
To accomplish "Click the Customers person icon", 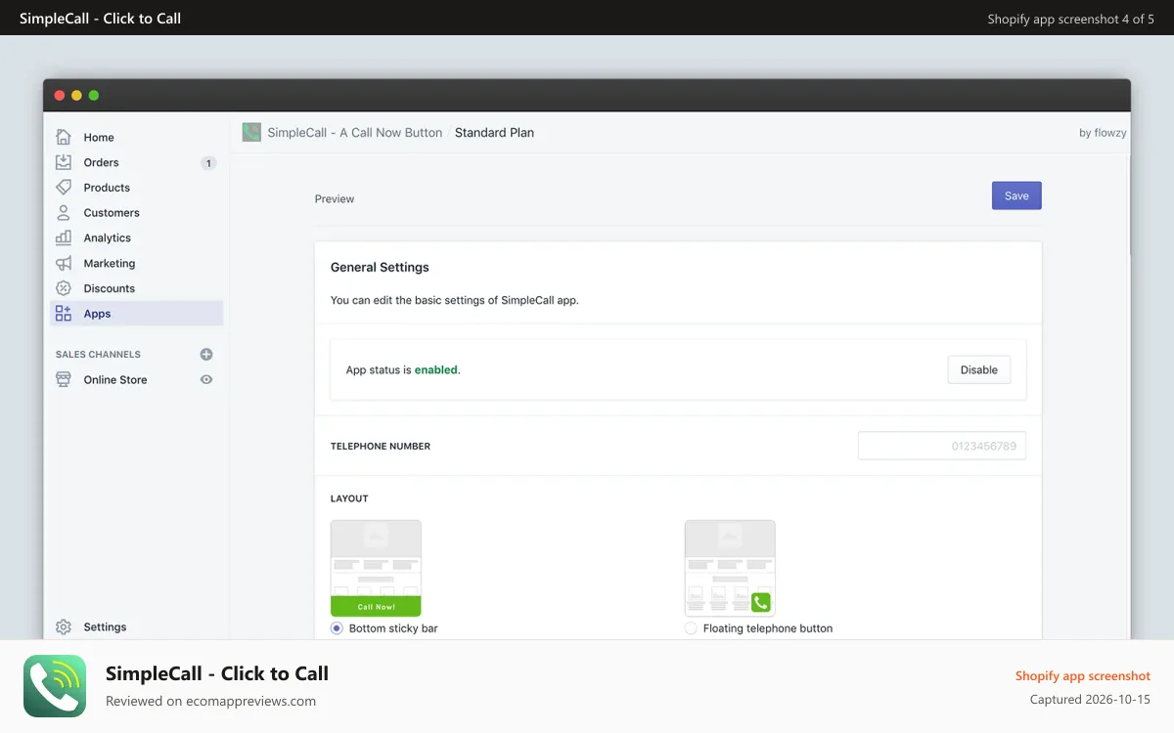I will [64, 212].
